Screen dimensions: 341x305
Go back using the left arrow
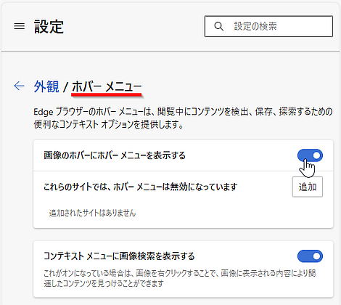pyautogui.click(x=20, y=86)
